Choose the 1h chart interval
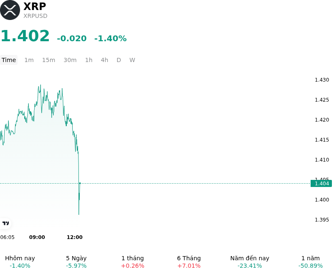 pyautogui.click(x=89, y=60)
